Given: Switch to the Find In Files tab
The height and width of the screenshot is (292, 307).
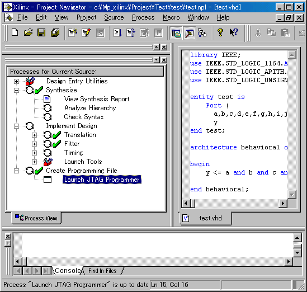Looking at the screenshot, I should [x=102, y=271].
